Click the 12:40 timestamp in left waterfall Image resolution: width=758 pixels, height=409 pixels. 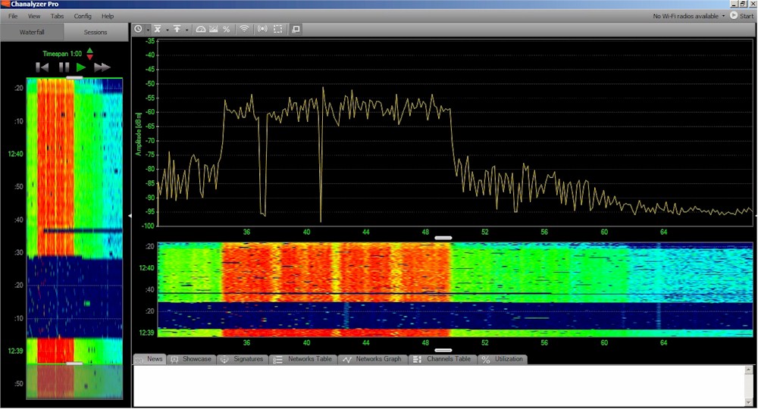click(15, 154)
